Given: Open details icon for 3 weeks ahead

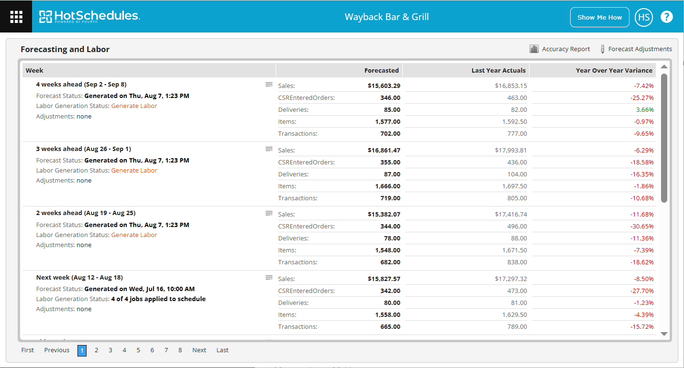Looking at the screenshot, I should (269, 149).
